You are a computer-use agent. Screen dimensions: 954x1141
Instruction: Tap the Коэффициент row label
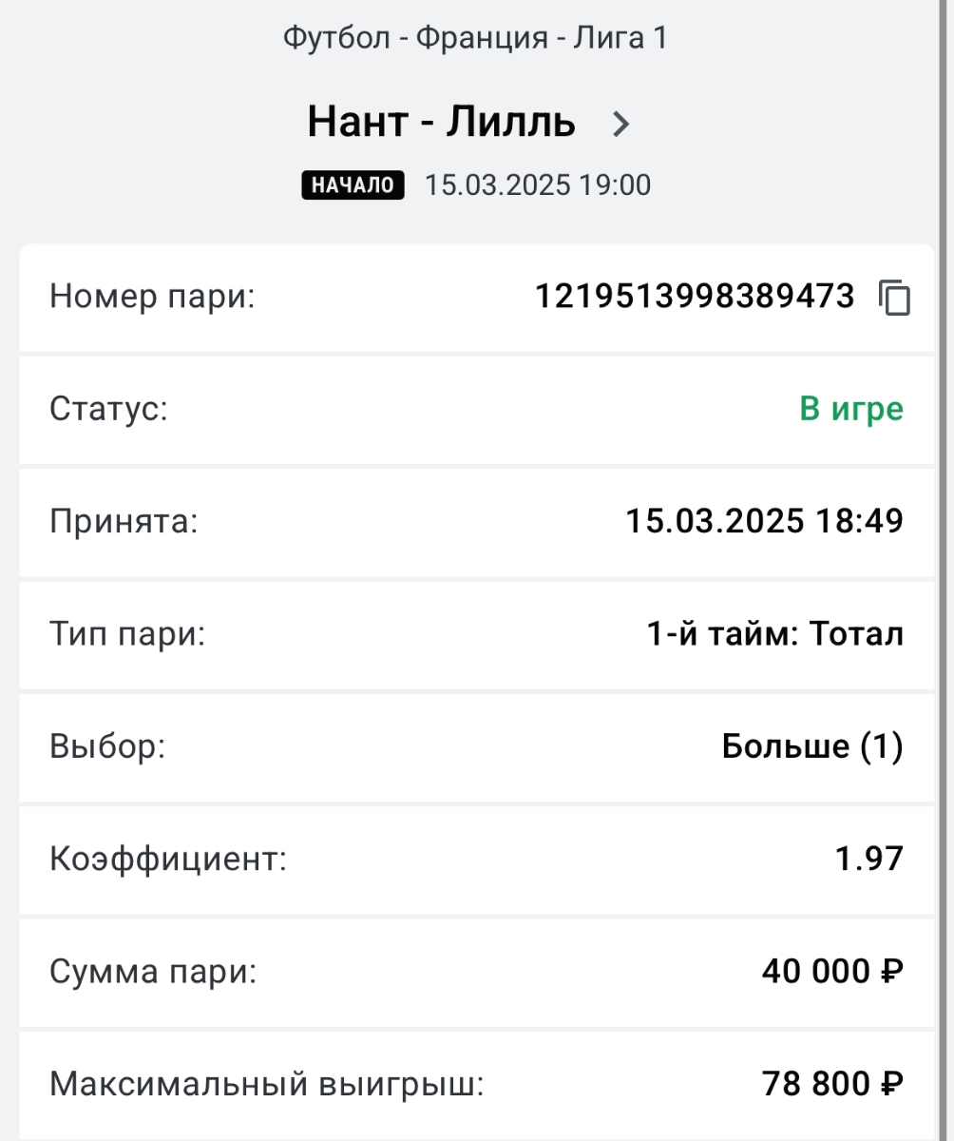[168, 860]
